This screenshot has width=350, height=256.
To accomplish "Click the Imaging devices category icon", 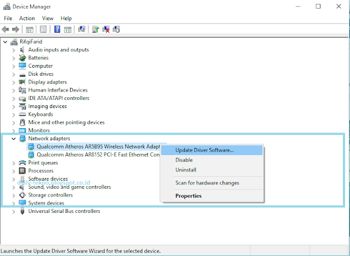I will tap(22, 106).
